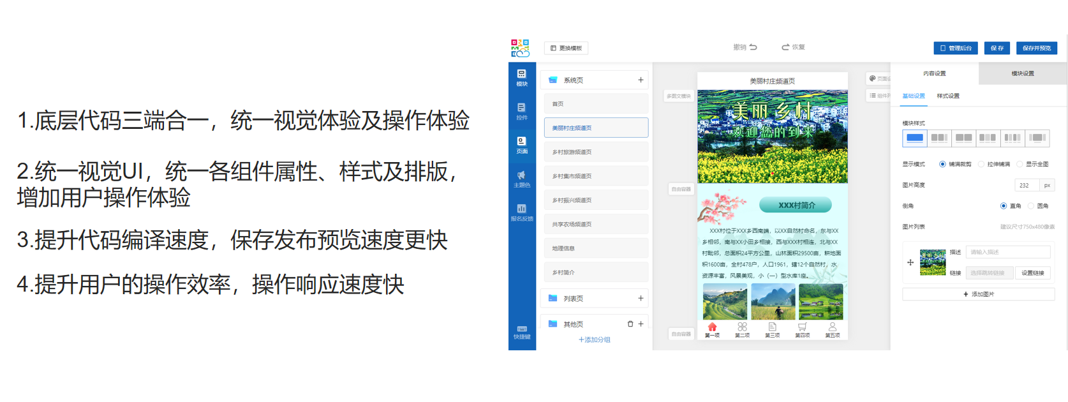Click the 撤销 undo arrow
Image resolution: width=1068 pixels, height=402 pixels.
pyautogui.click(x=753, y=47)
